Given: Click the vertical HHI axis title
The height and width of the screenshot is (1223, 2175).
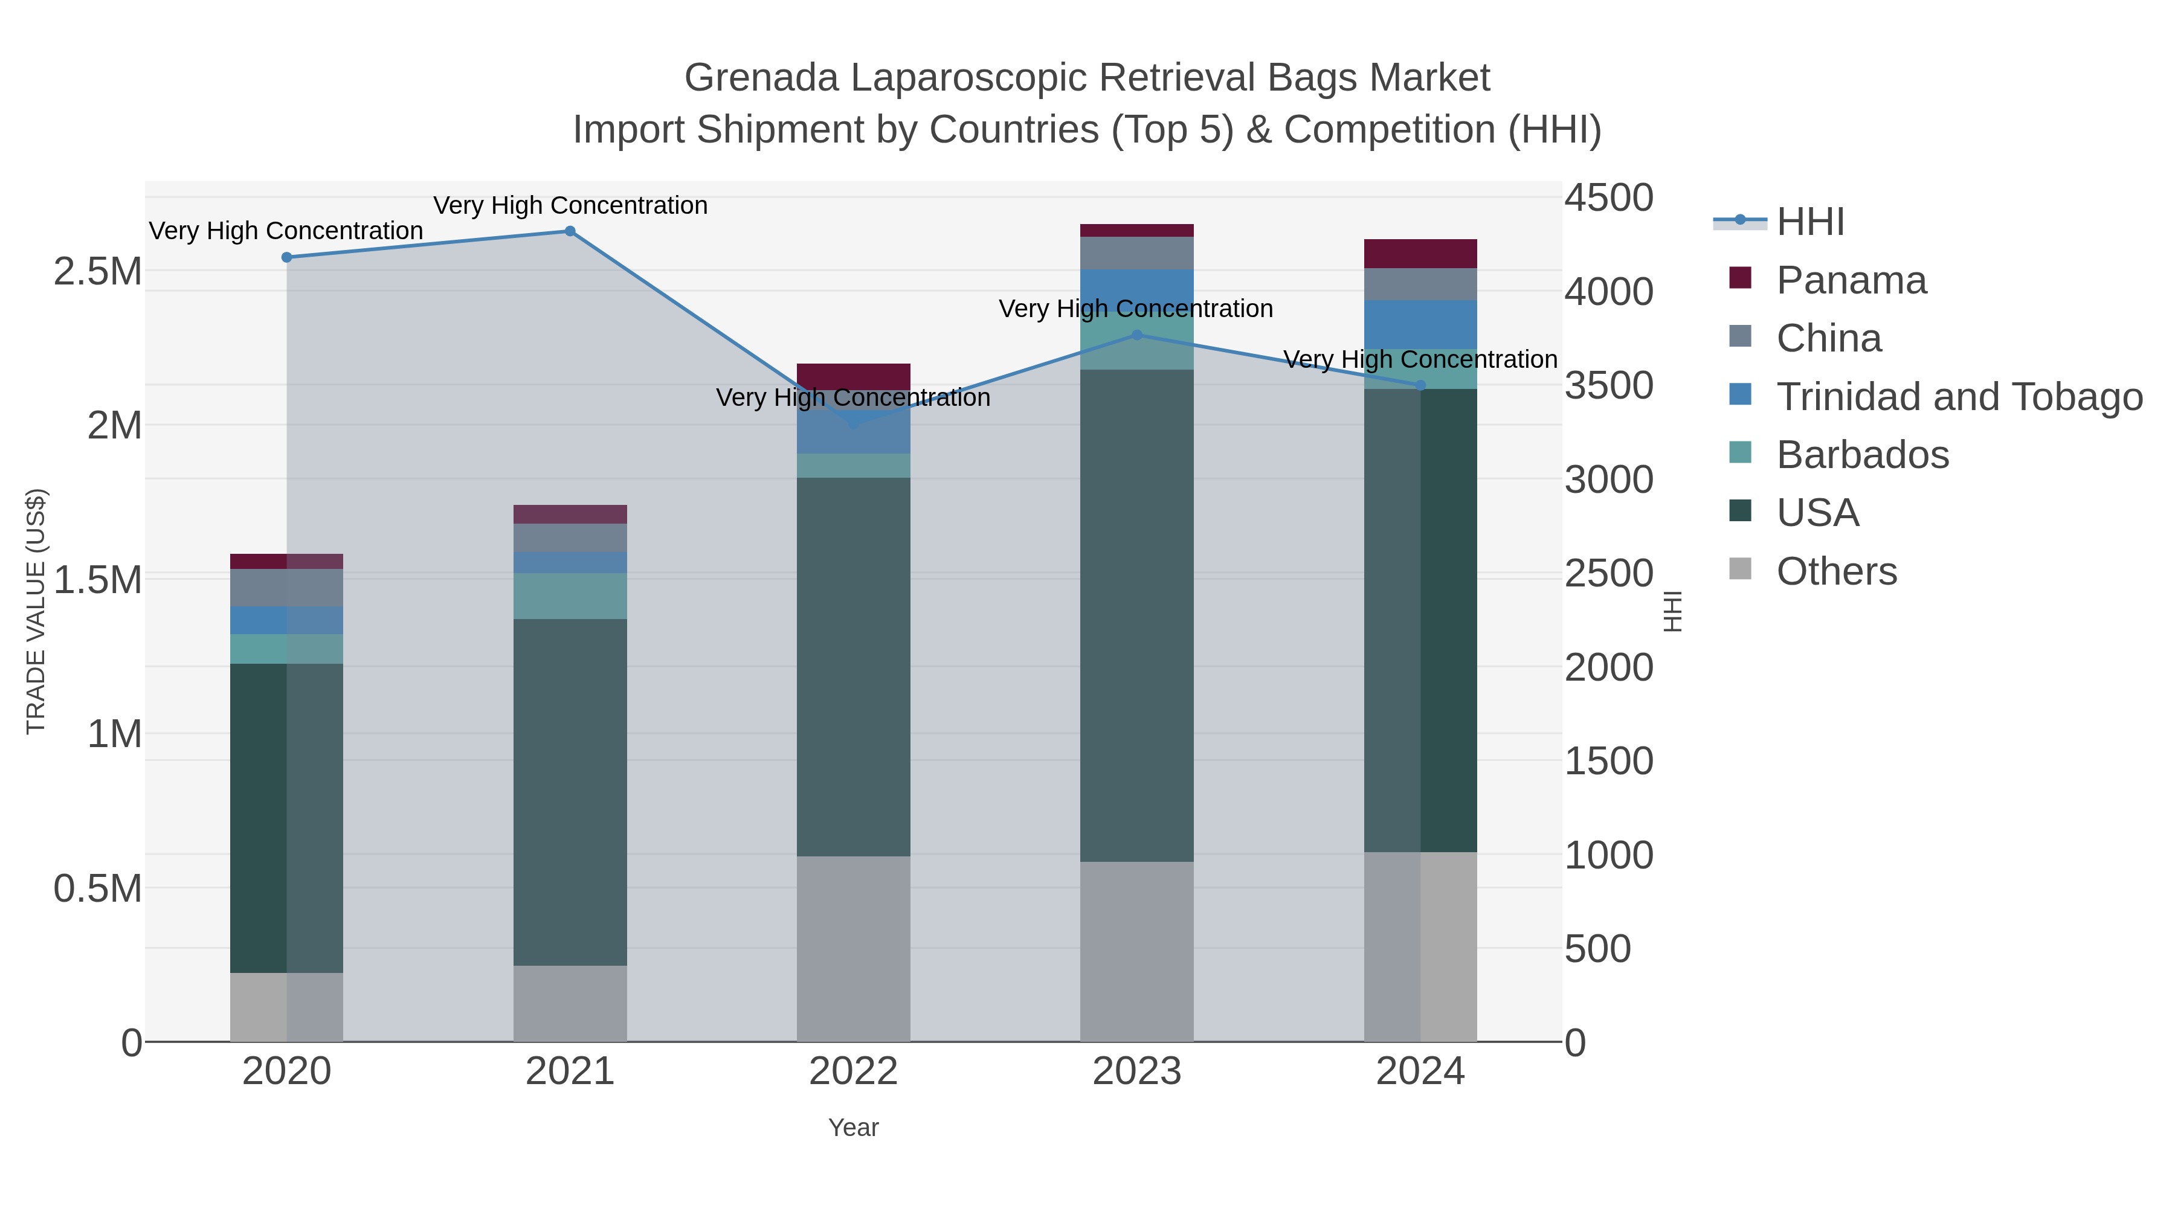Looking at the screenshot, I should pyautogui.click(x=1672, y=611).
